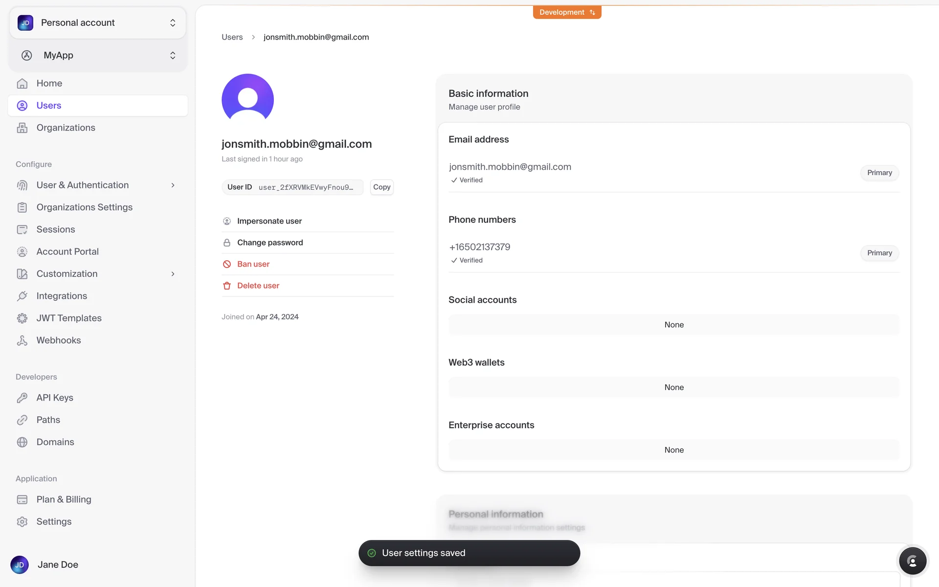Image resolution: width=939 pixels, height=587 pixels.
Task: Expand the Customization submenu chevron
Action: coord(173,274)
